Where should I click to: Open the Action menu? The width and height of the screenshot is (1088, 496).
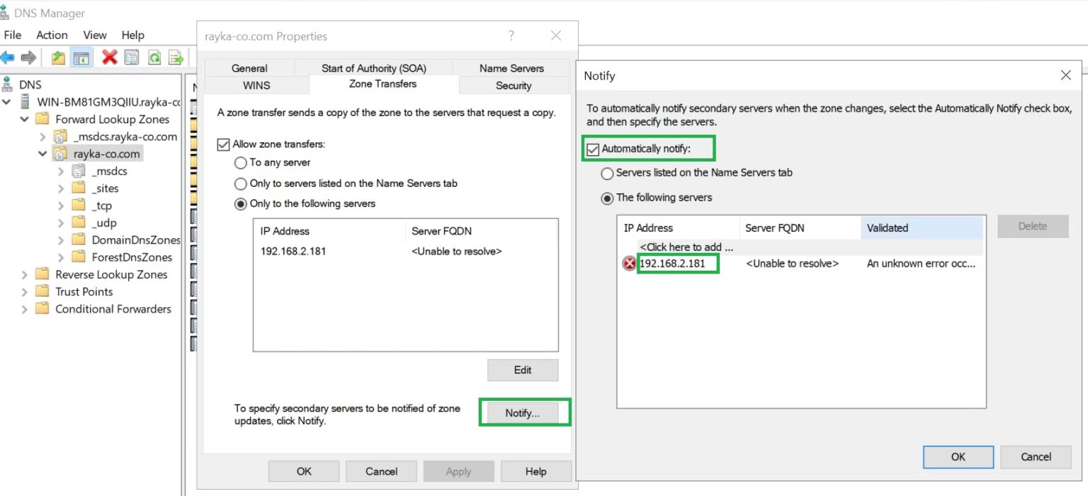[52, 35]
